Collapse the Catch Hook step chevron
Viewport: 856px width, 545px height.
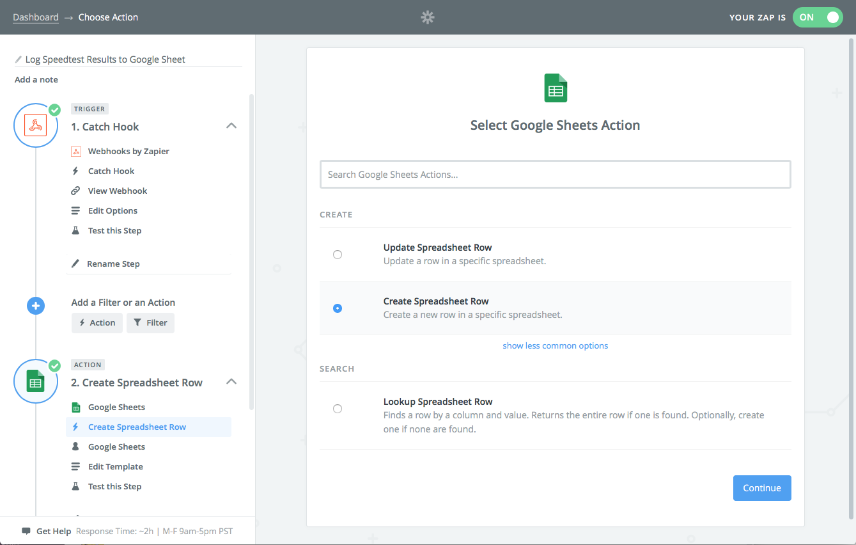(x=231, y=126)
